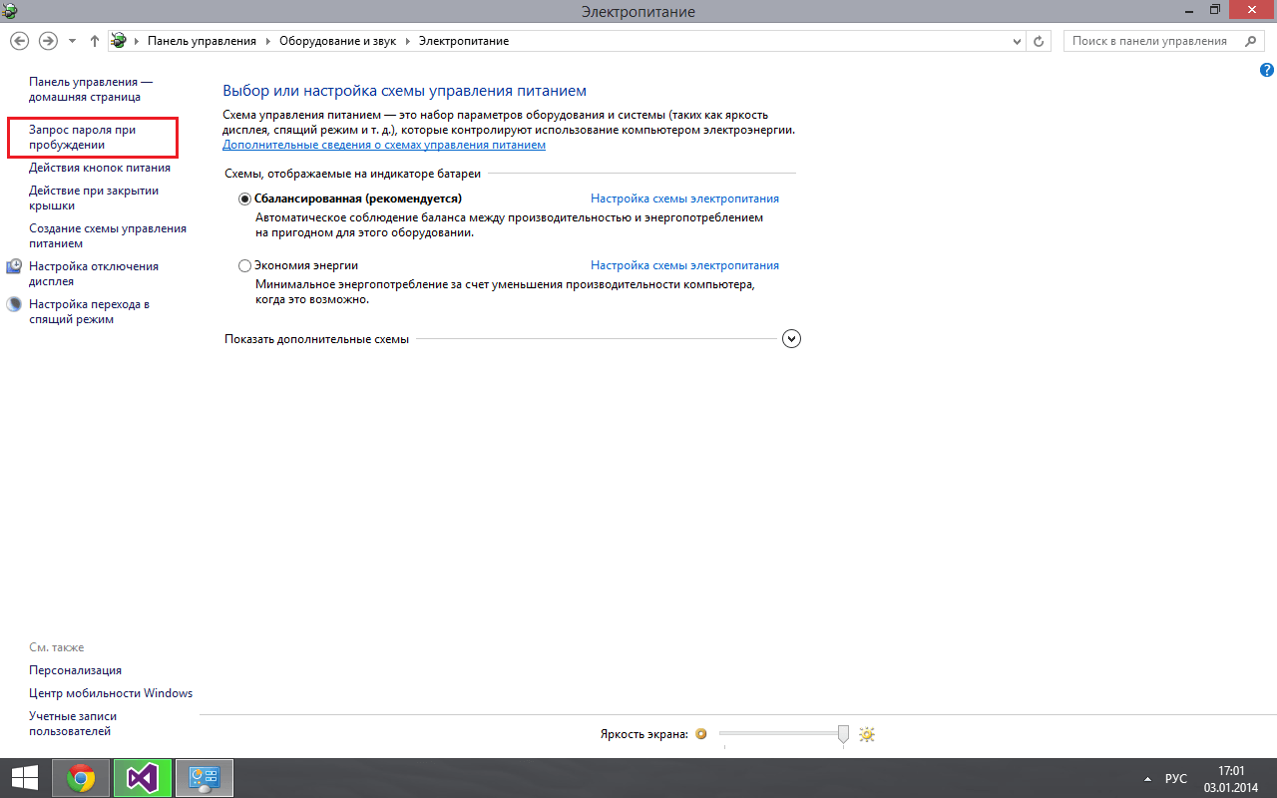Expand arrow after Оборудование и звук breadcrumb
This screenshot has height=798, width=1277.
tap(406, 41)
